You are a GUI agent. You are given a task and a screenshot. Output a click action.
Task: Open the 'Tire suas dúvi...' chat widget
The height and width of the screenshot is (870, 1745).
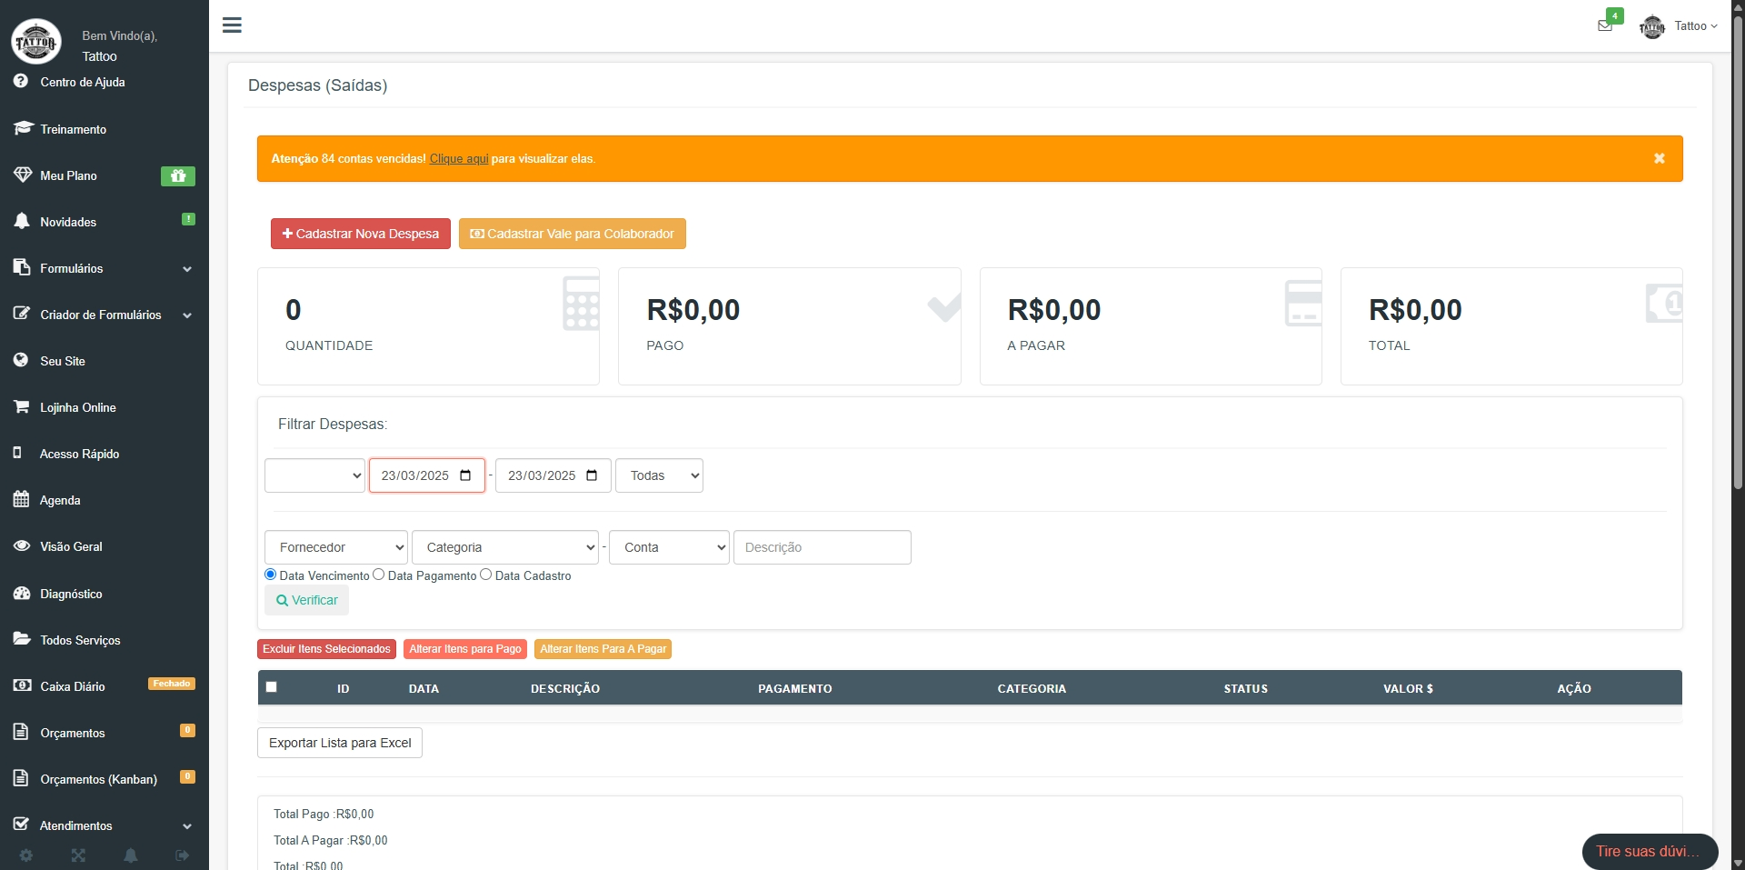1650,852
